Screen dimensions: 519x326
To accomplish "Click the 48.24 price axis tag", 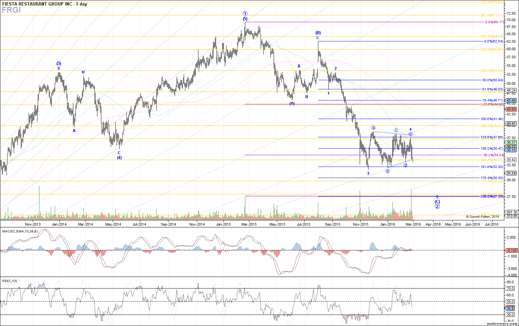I will pos(511,90).
